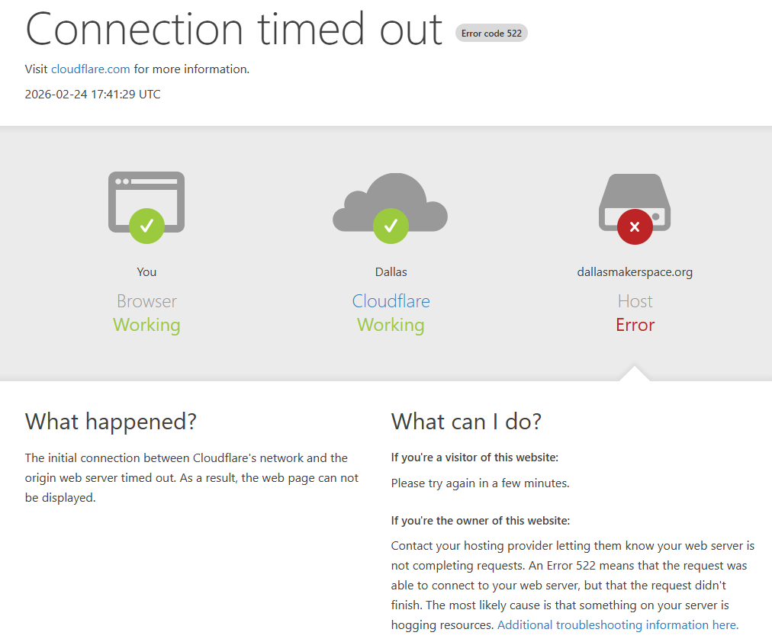Click the Cloudflare cloud icon
Viewport: 772px width, 642px height.
[x=391, y=202]
